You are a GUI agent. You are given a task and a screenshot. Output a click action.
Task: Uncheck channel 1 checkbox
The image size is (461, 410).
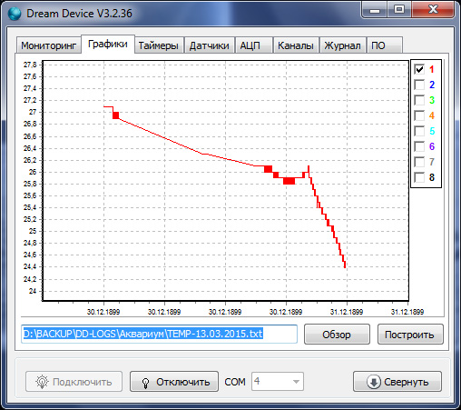[419, 69]
